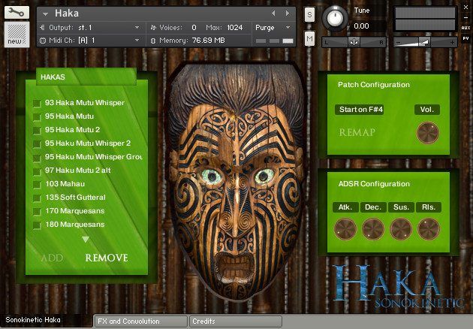Solo the instrument with S button

pos(310,14)
